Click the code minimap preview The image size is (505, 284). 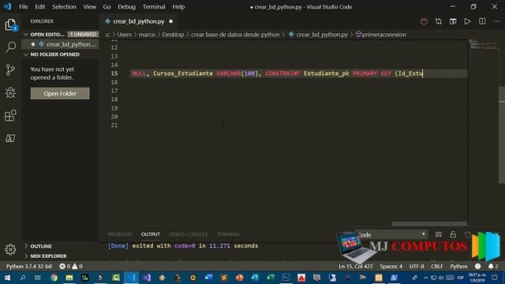(483, 44)
